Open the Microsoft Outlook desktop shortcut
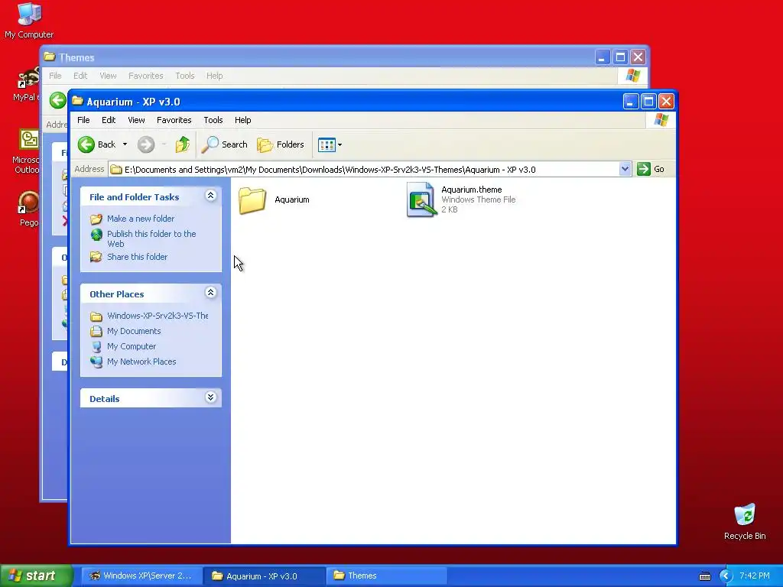 pos(27,151)
